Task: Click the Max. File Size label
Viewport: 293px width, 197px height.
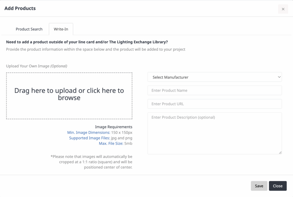Action: [111, 143]
